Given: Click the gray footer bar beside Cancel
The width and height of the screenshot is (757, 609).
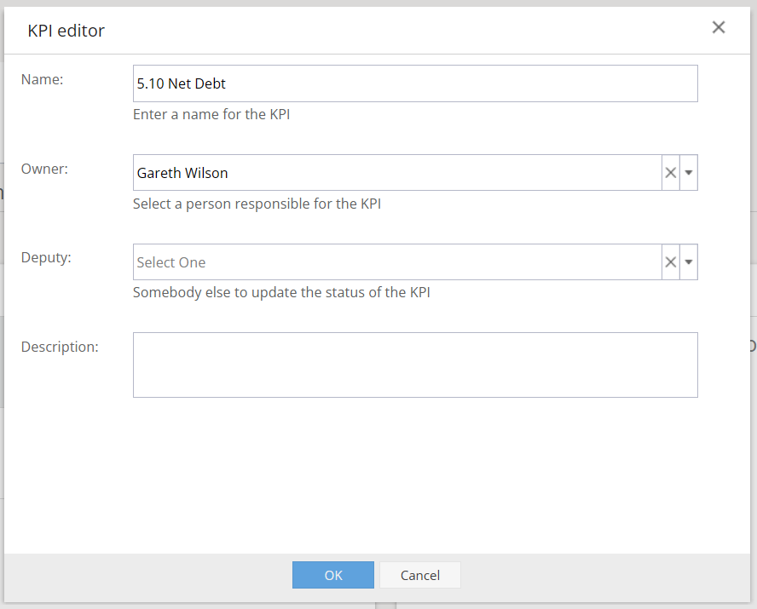Looking at the screenshot, I should (604, 577).
